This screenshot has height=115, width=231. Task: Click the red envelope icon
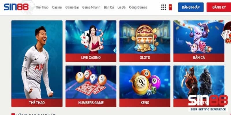pos(170,7)
